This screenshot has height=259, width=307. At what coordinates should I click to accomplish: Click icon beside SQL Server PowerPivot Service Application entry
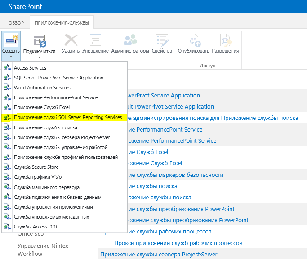(x=7, y=77)
